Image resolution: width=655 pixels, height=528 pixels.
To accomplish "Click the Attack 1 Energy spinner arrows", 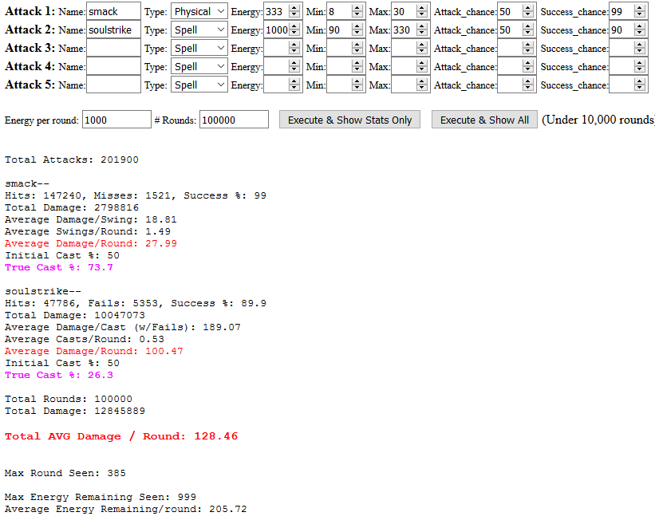I will 294,12.
